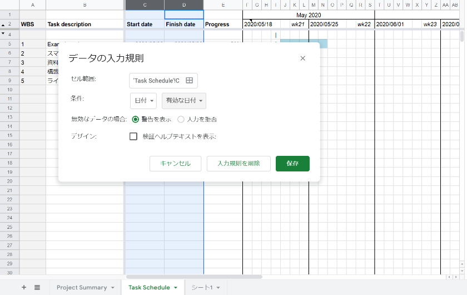
Task: Click the セル範囲 input field
Action: coord(156,81)
